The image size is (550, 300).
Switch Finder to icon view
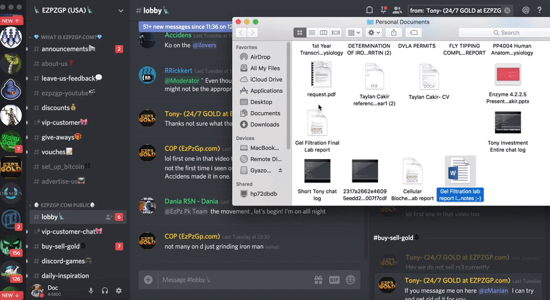click(300, 33)
